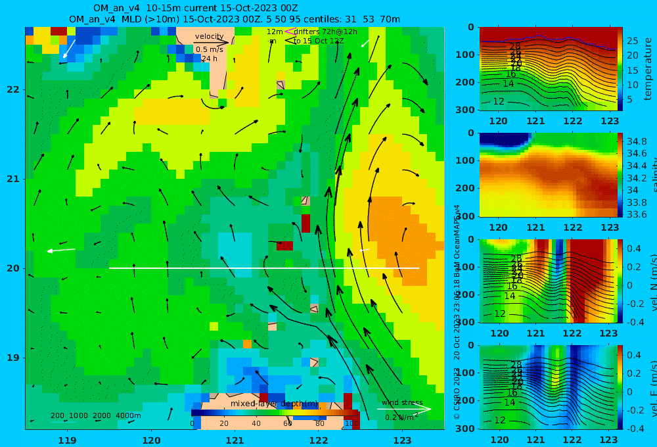Click latitude tick label '19' on map
Image resolution: width=657 pixels, height=447 pixels.
[x=13, y=358]
